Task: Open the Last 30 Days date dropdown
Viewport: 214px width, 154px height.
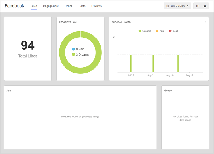Action: (177, 6)
